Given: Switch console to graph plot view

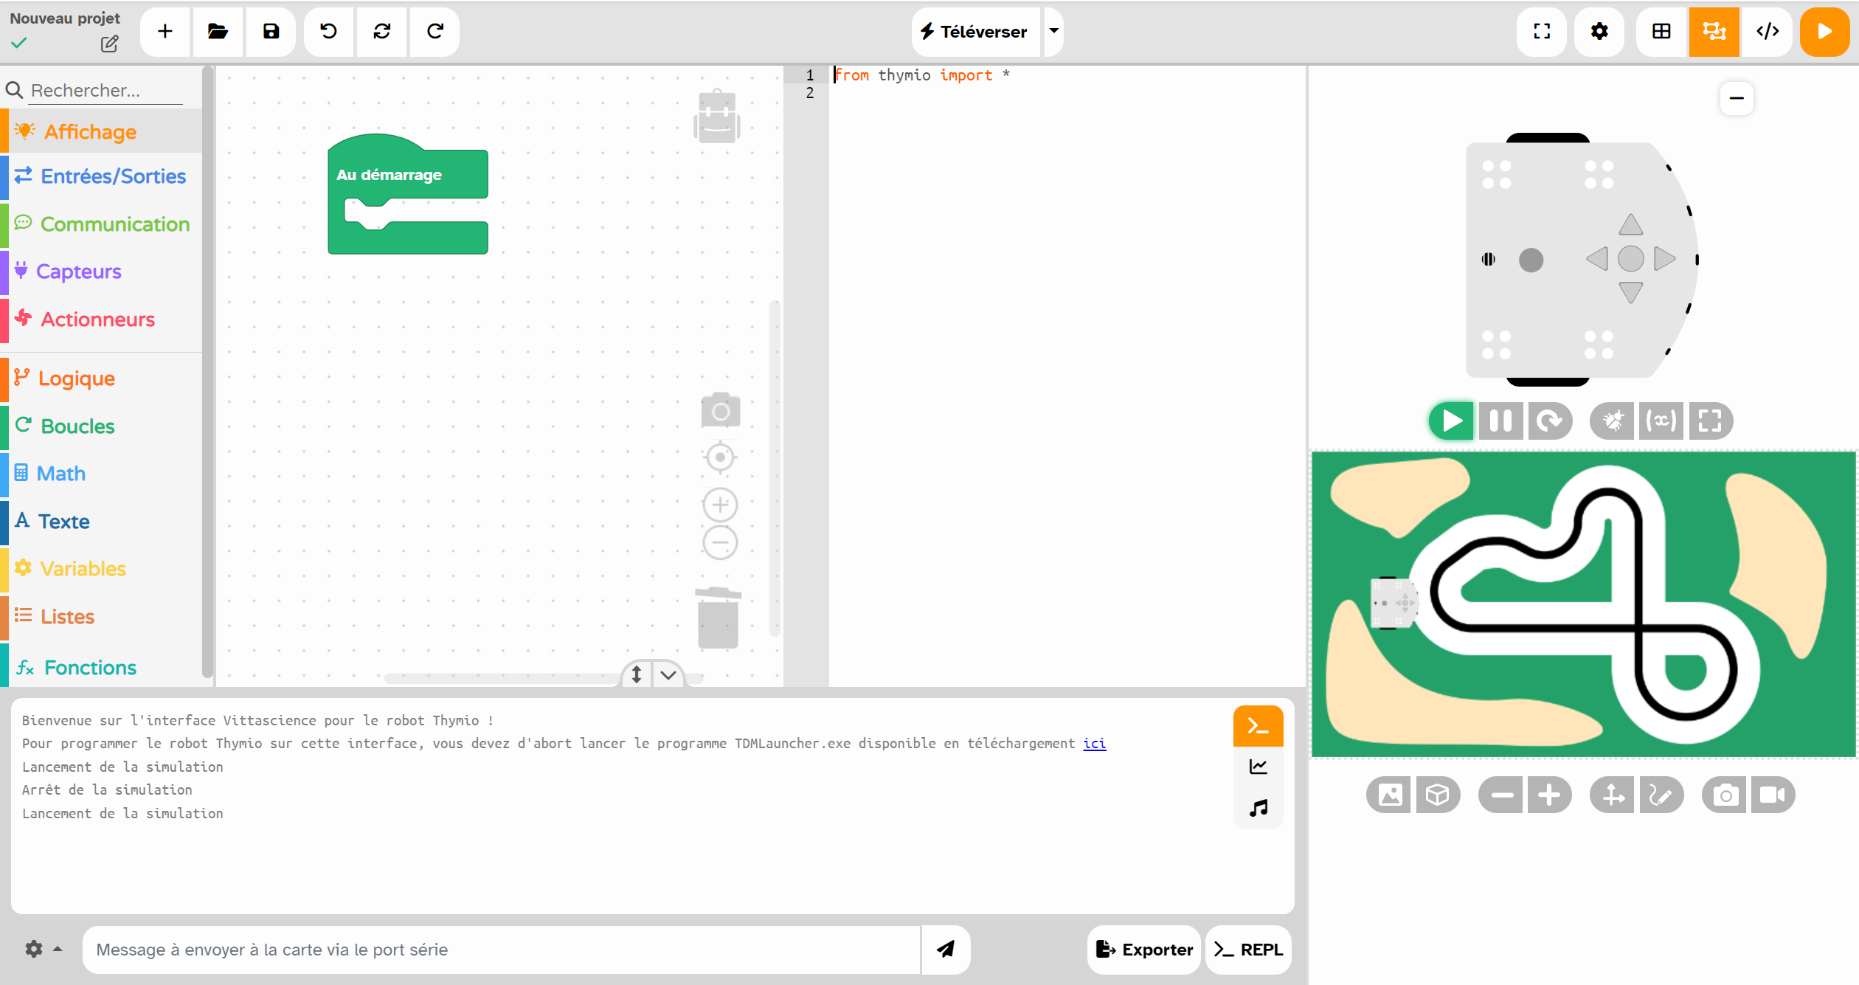Looking at the screenshot, I should pyautogui.click(x=1259, y=767).
